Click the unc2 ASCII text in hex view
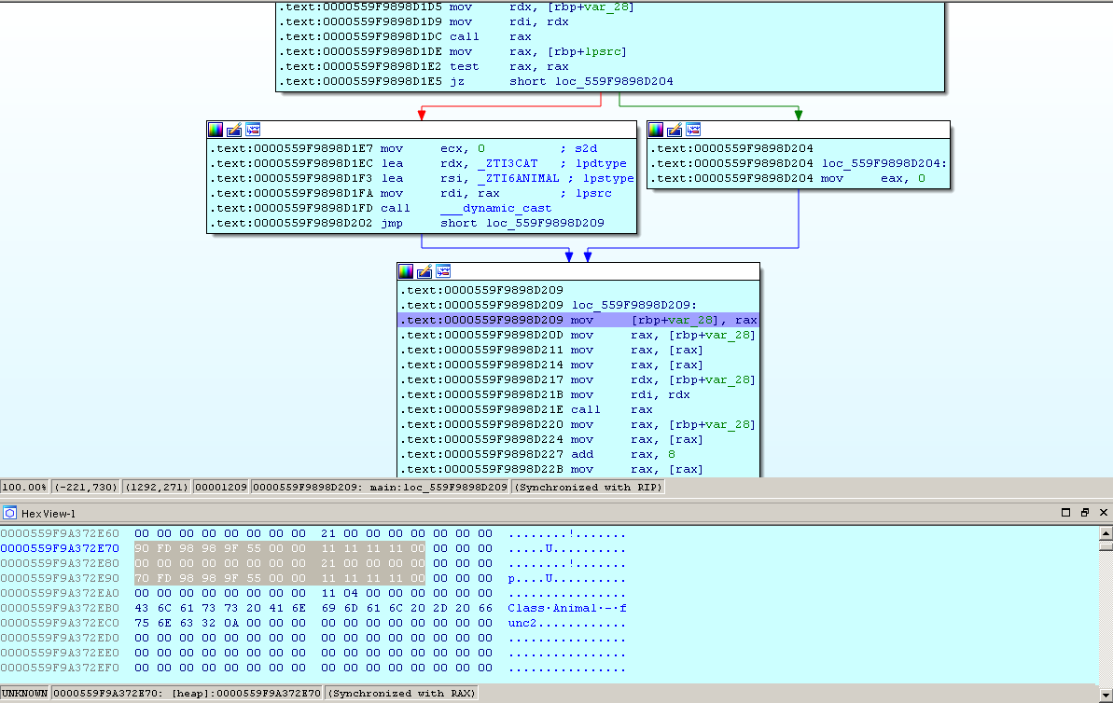Screen dimensions: 1113x703 pyautogui.click(x=522, y=623)
